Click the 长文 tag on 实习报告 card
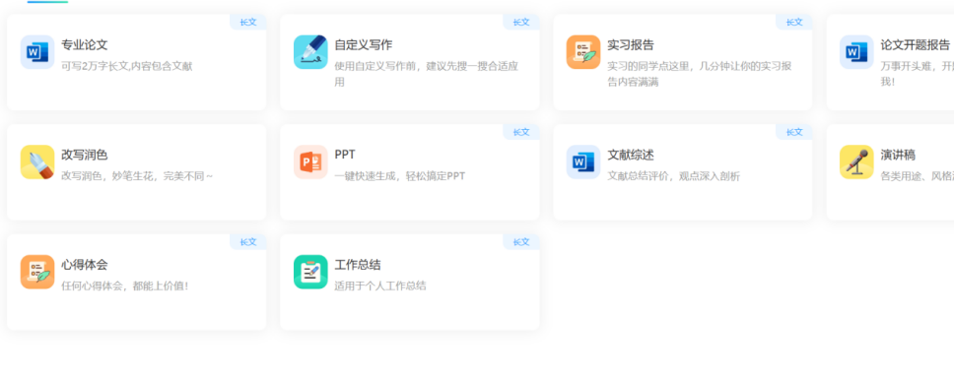954x381 pixels. [794, 23]
